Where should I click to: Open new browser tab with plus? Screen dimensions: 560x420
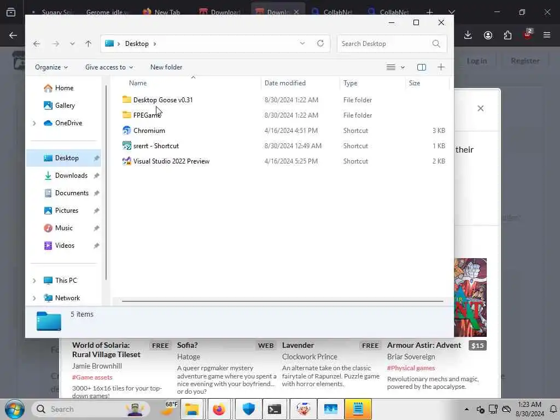430,12
